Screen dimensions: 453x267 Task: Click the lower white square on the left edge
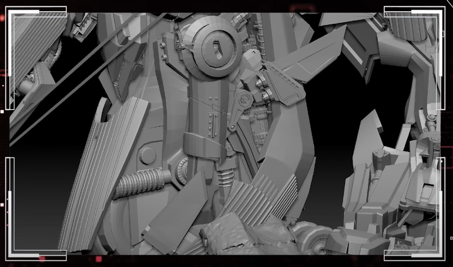[x=2, y=205]
